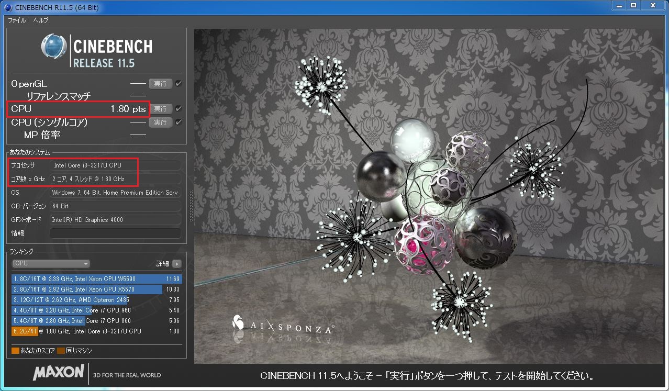Run the single-core CPU test 実行

tap(160, 122)
